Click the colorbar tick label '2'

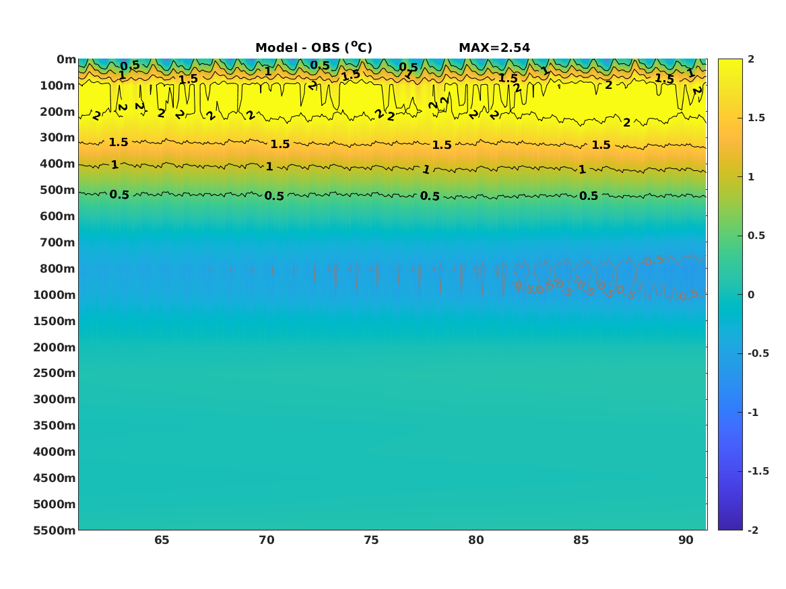tap(751, 59)
